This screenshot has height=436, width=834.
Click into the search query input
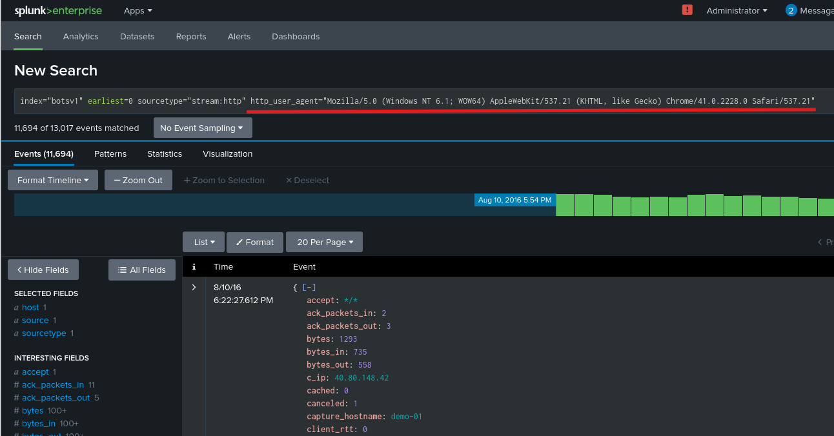tap(423, 101)
